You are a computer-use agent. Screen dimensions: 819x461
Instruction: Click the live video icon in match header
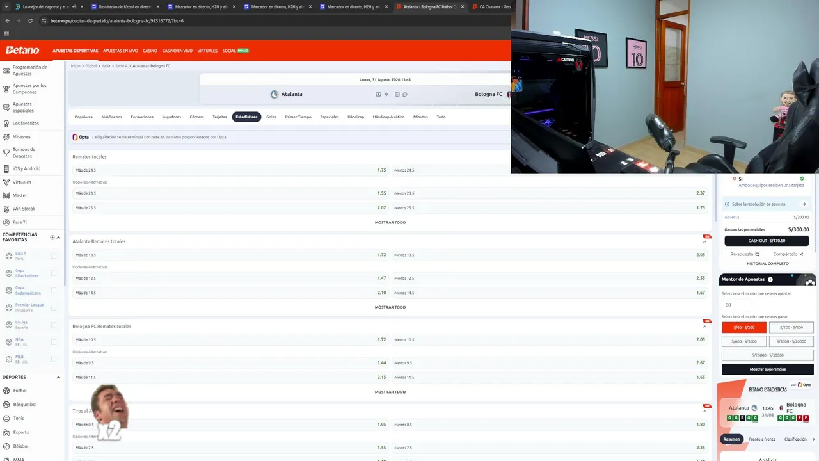[378, 94]
